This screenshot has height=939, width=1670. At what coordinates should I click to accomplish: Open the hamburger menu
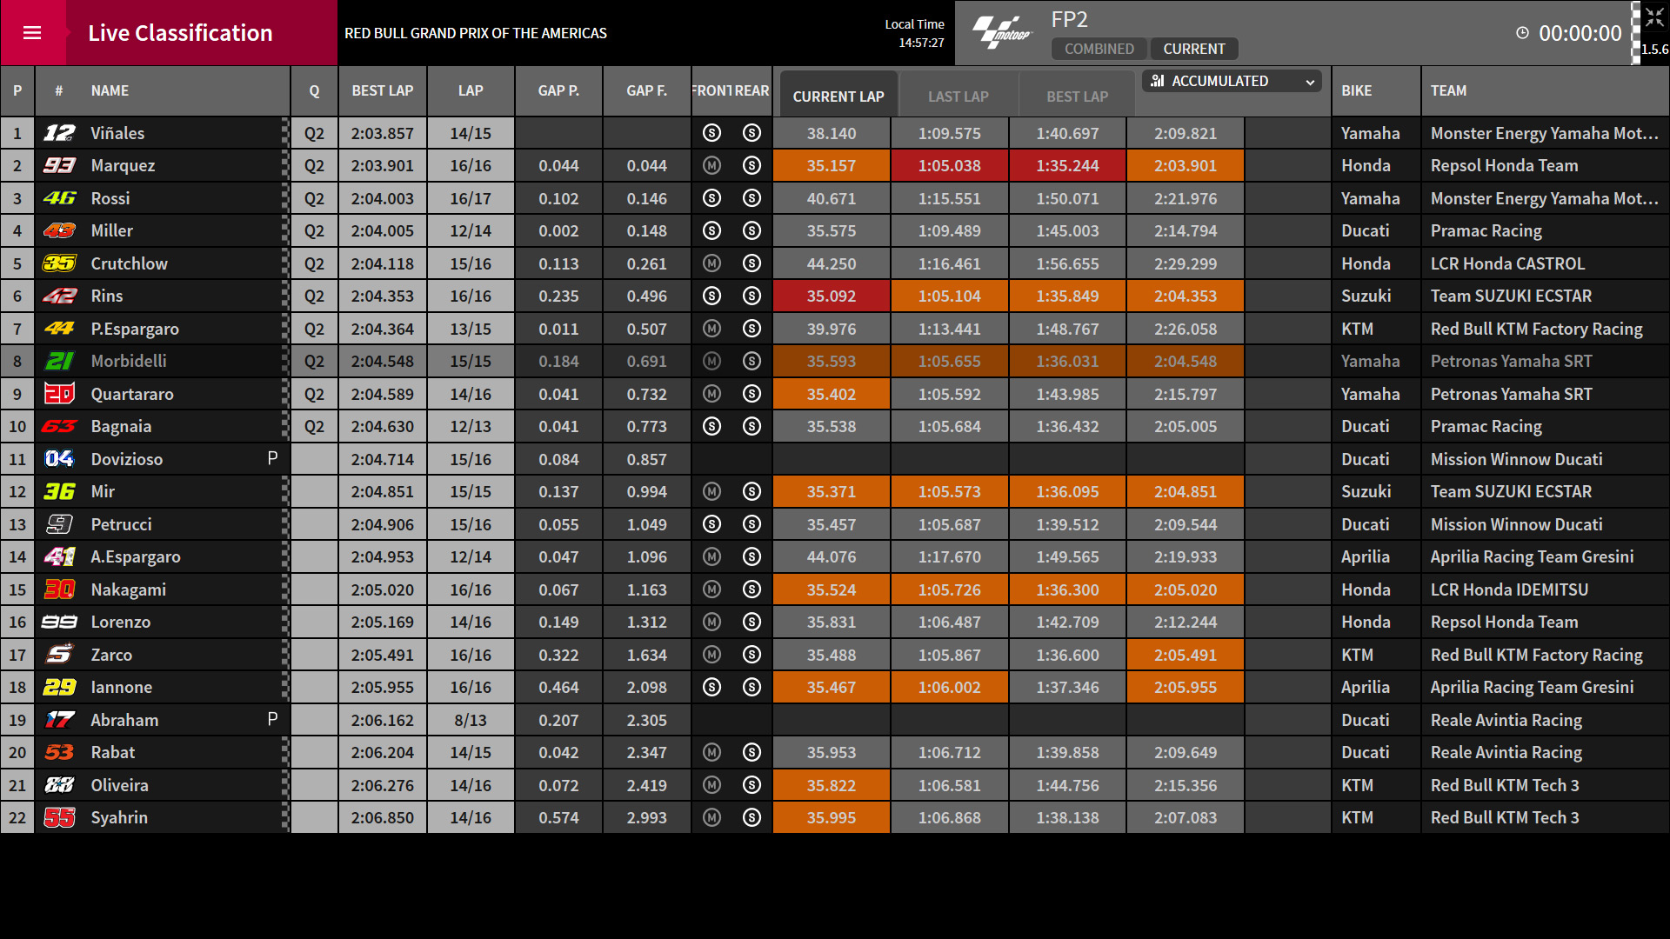32,33
